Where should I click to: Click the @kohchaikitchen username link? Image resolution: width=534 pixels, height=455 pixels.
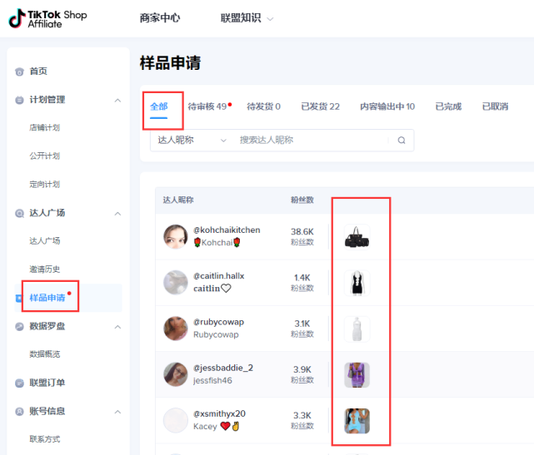pos(227,230)
